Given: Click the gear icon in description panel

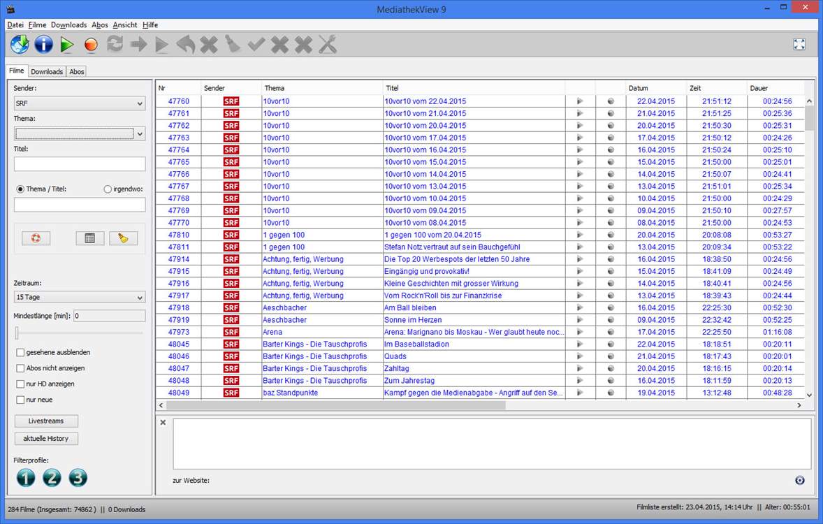Looking at the screenshot, I should (799, 481).
